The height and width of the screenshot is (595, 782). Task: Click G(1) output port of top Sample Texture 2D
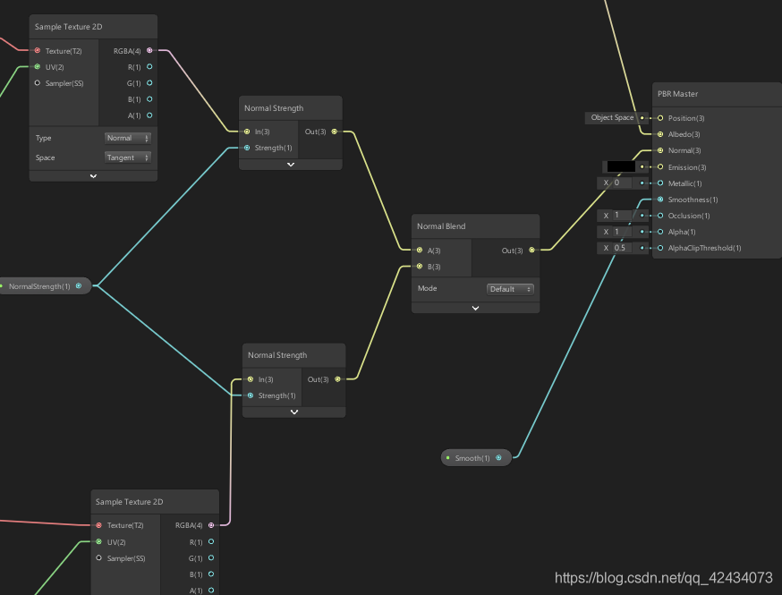tap(149, 83)
